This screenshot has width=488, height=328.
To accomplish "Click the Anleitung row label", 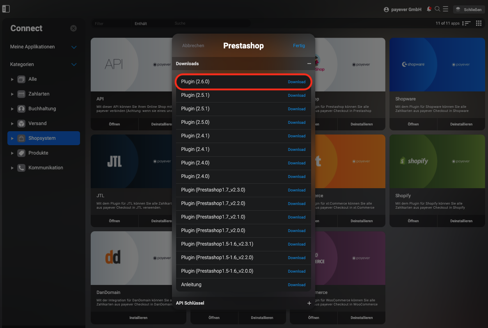I will [191, 285].
